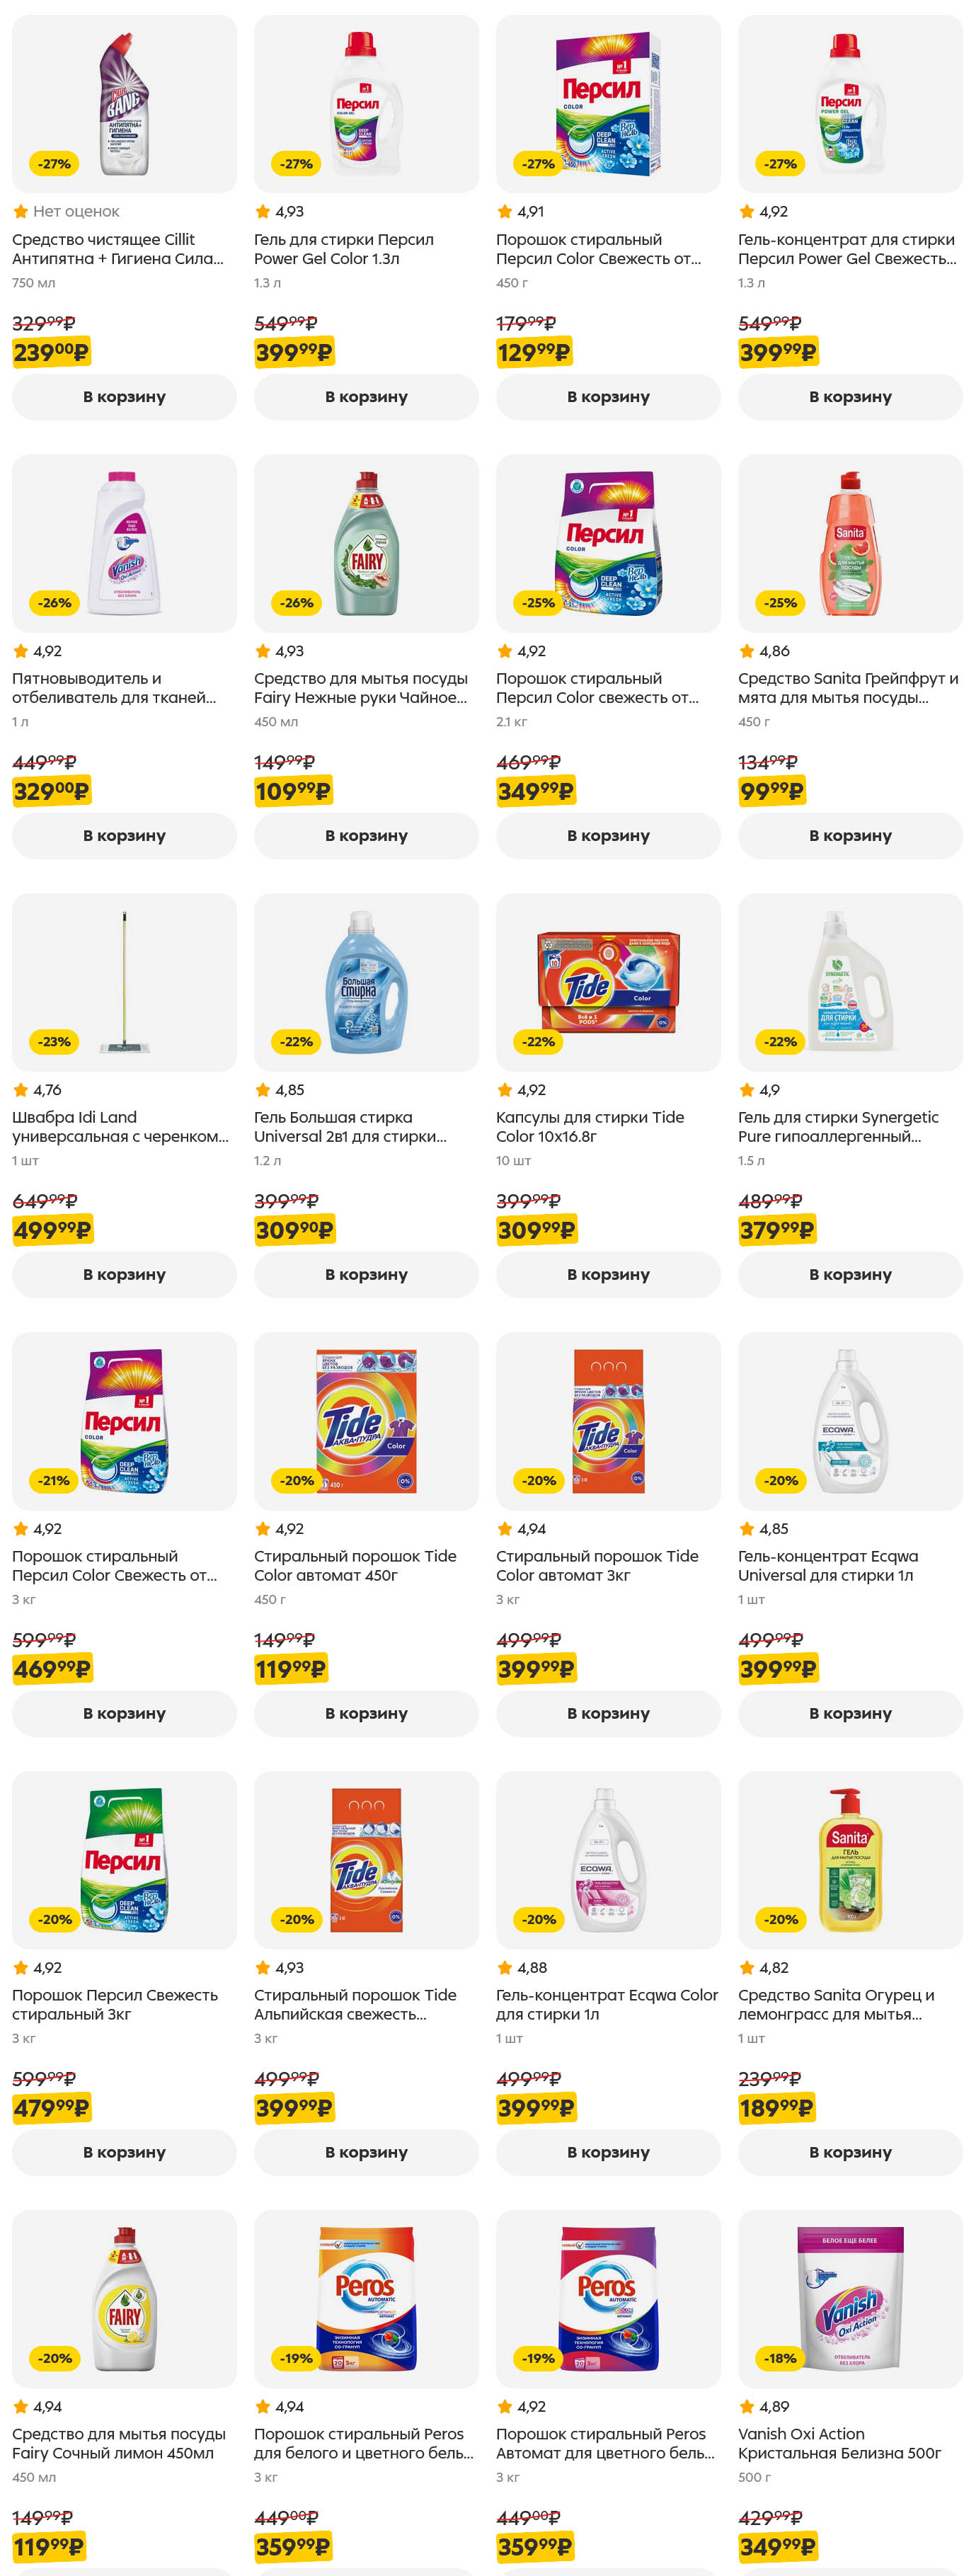The width and height of the screenshot is (964, 2576).
Task: Open the "Vanish Oxi Action Кристальная Белизна 500г" title
Action: point(839,2443)
